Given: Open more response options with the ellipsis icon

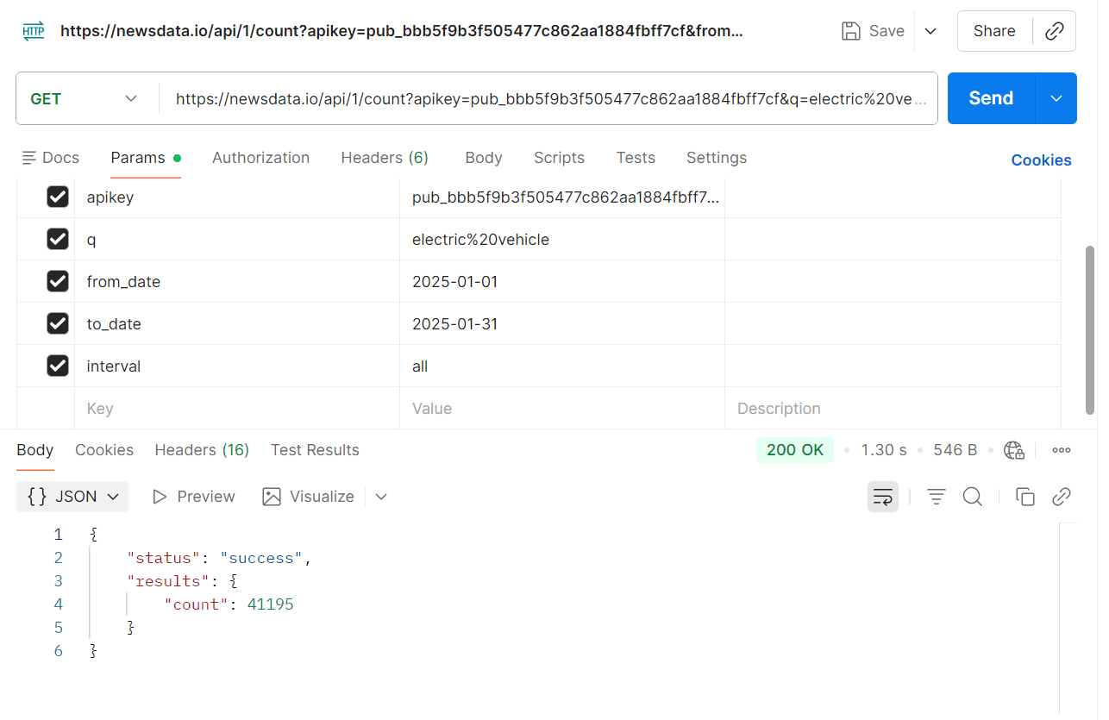Looking at the screenshot, I should click(x=1061, y=449).
